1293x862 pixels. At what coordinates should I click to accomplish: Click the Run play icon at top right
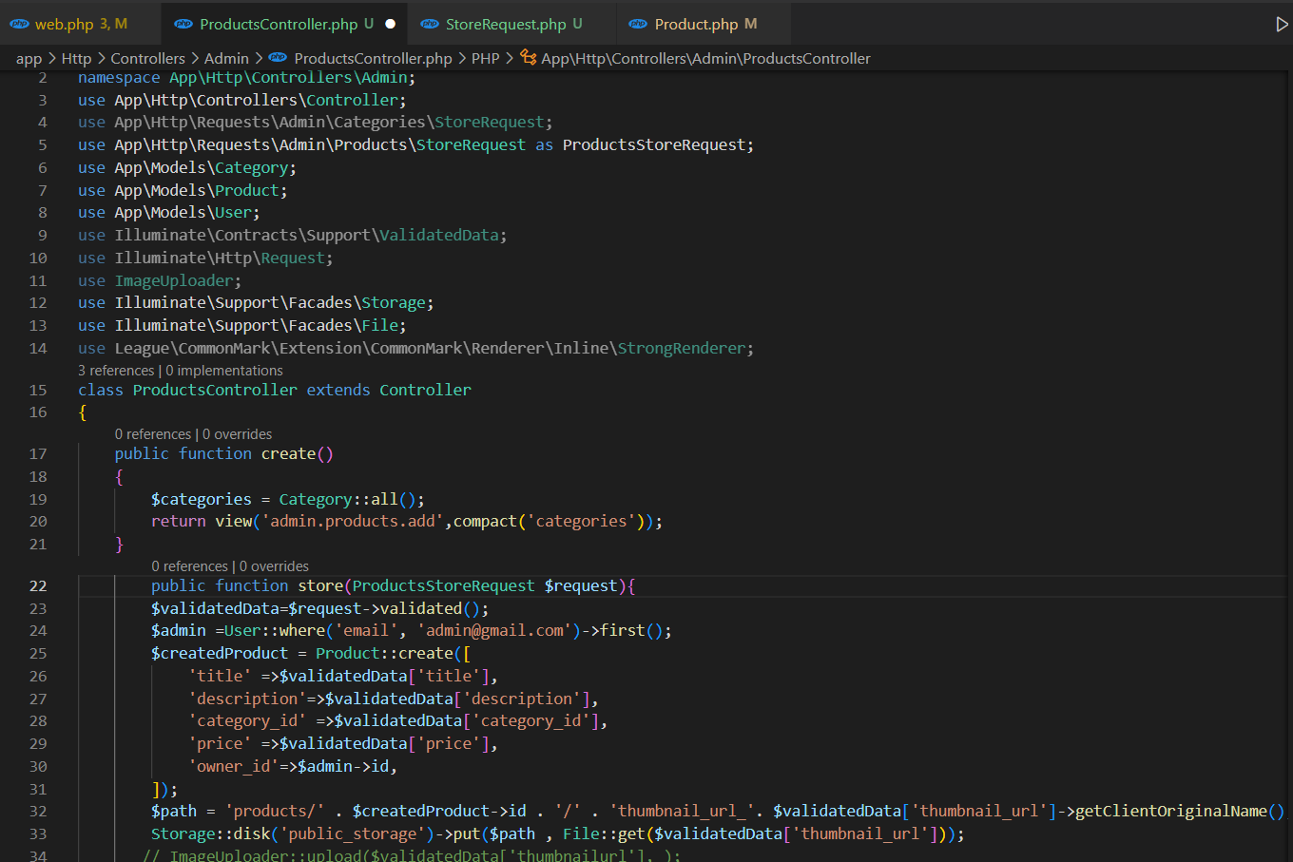1282,24
